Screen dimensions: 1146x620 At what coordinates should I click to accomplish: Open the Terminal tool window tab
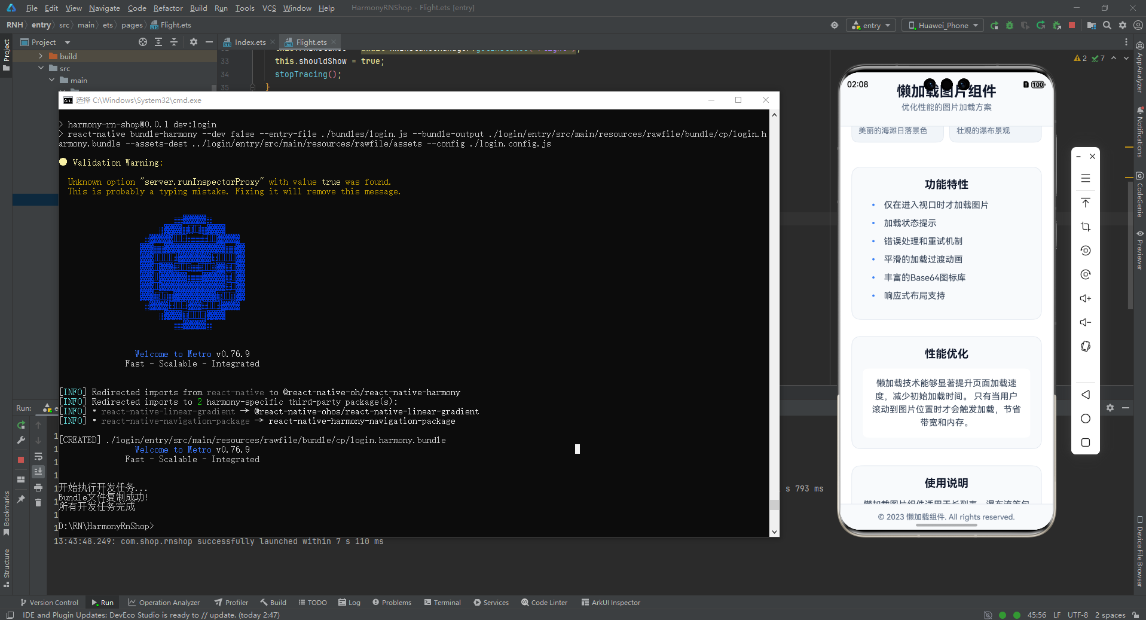[x=442, y=602]
